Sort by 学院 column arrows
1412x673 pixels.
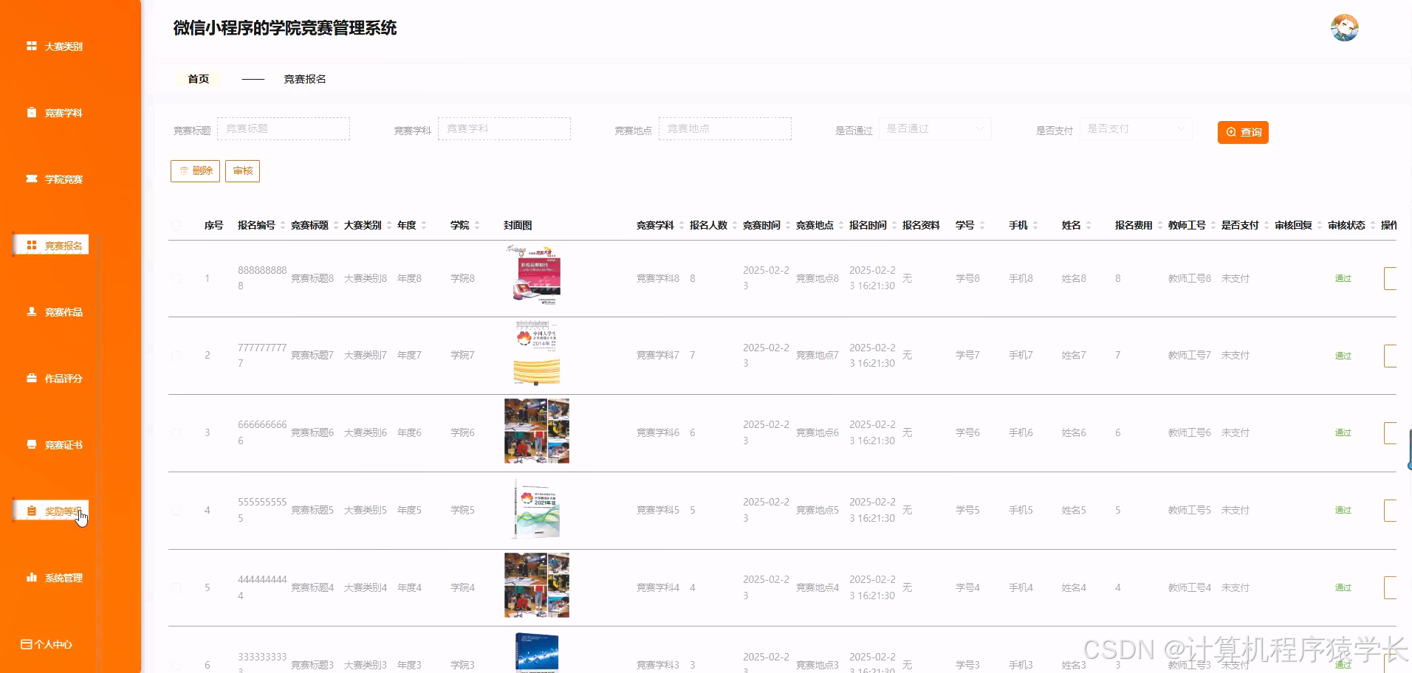point(477,225)
